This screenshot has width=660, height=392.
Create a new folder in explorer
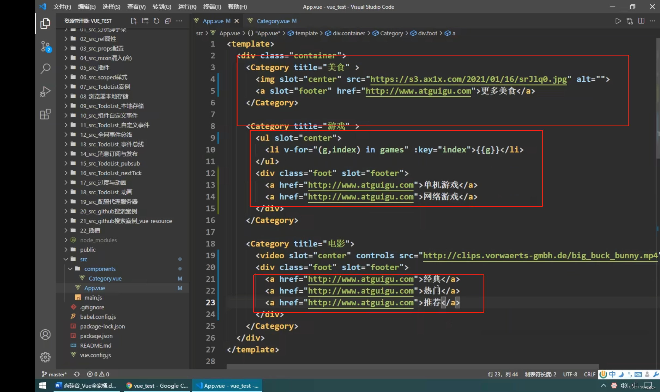[145, 21]
